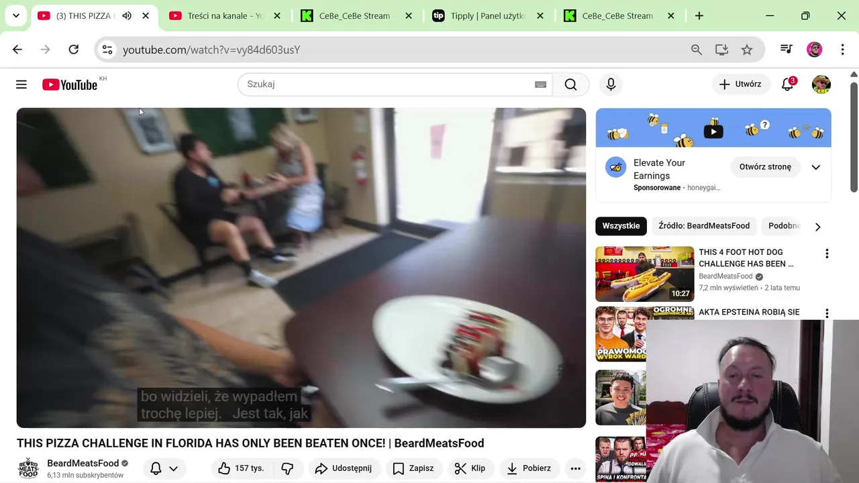The width and height of the screenshot is (859, 483).
Task: Open browser zoom magnifier icon
Action: (x=697, y=50)
